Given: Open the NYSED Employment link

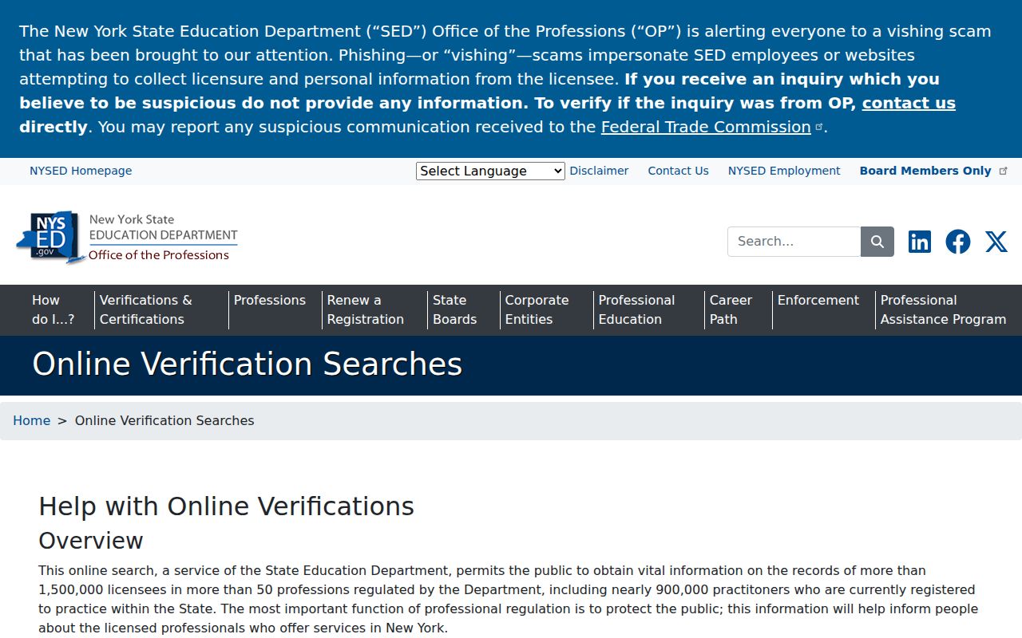Looking at the screenshot, I should 784,171.
